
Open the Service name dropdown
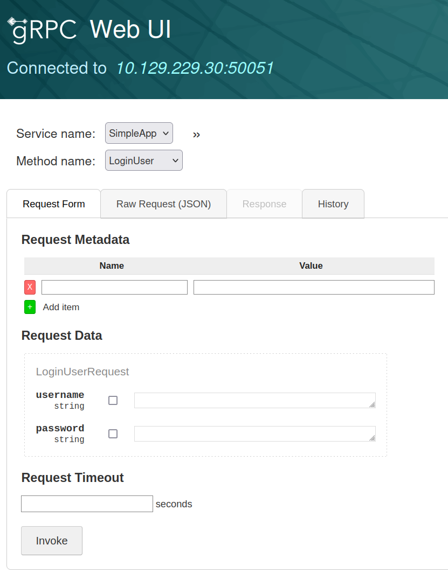click(x=139, y=133)
